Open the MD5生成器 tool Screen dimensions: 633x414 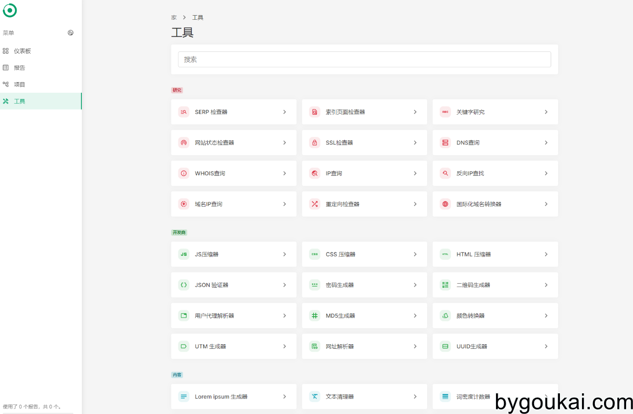point(365,316)
